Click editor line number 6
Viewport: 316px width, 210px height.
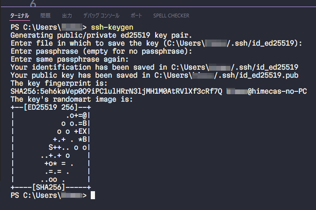click(x=33, y=4)
